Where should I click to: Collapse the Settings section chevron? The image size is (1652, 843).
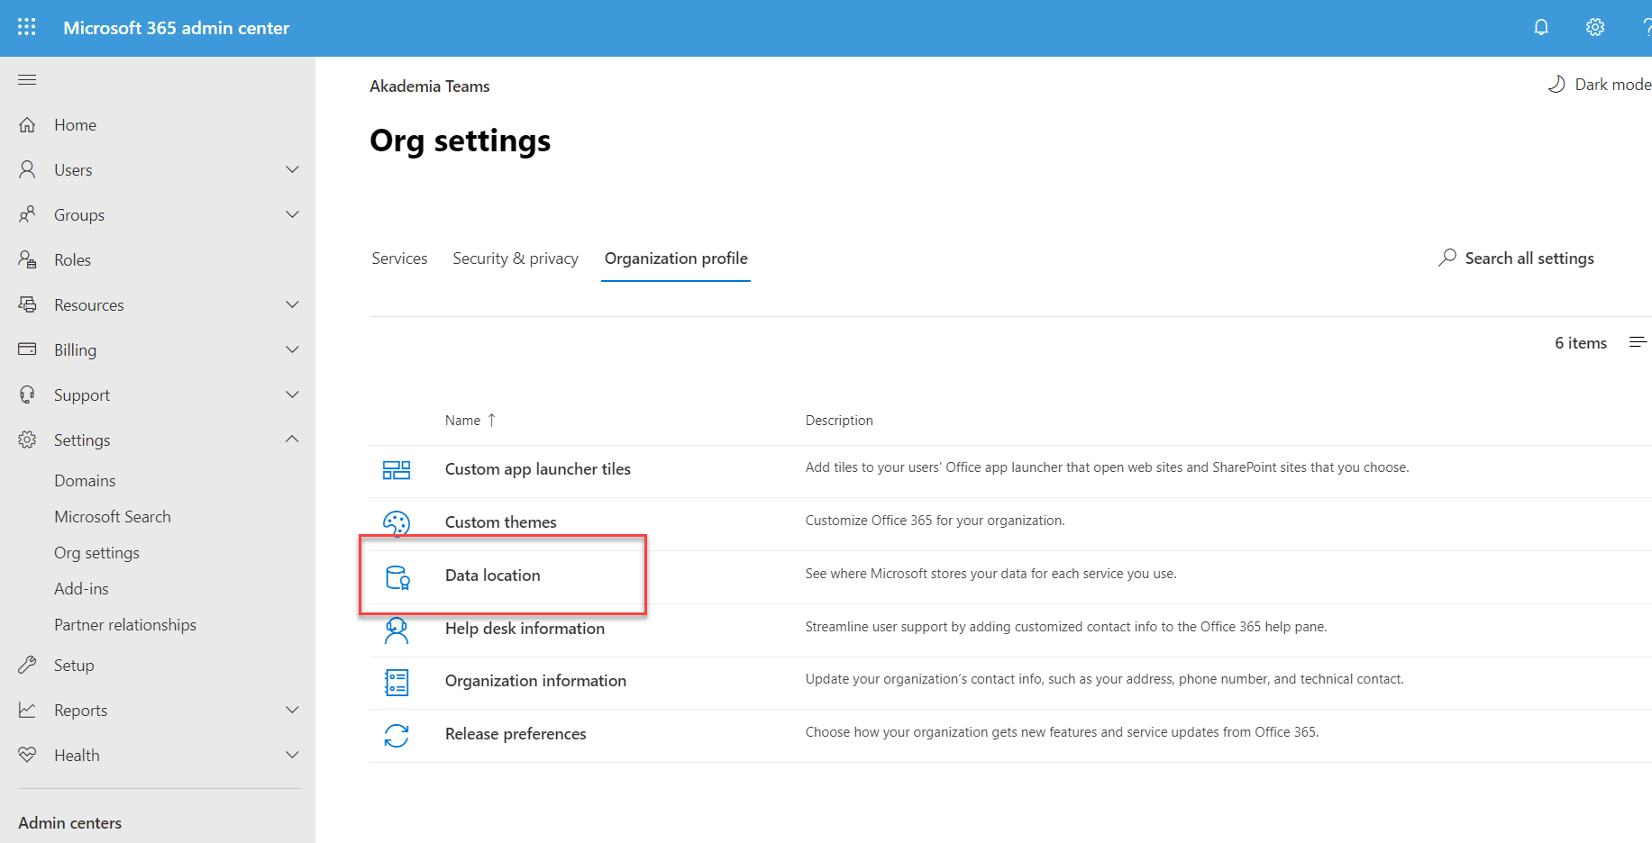[x=292, y=440]
